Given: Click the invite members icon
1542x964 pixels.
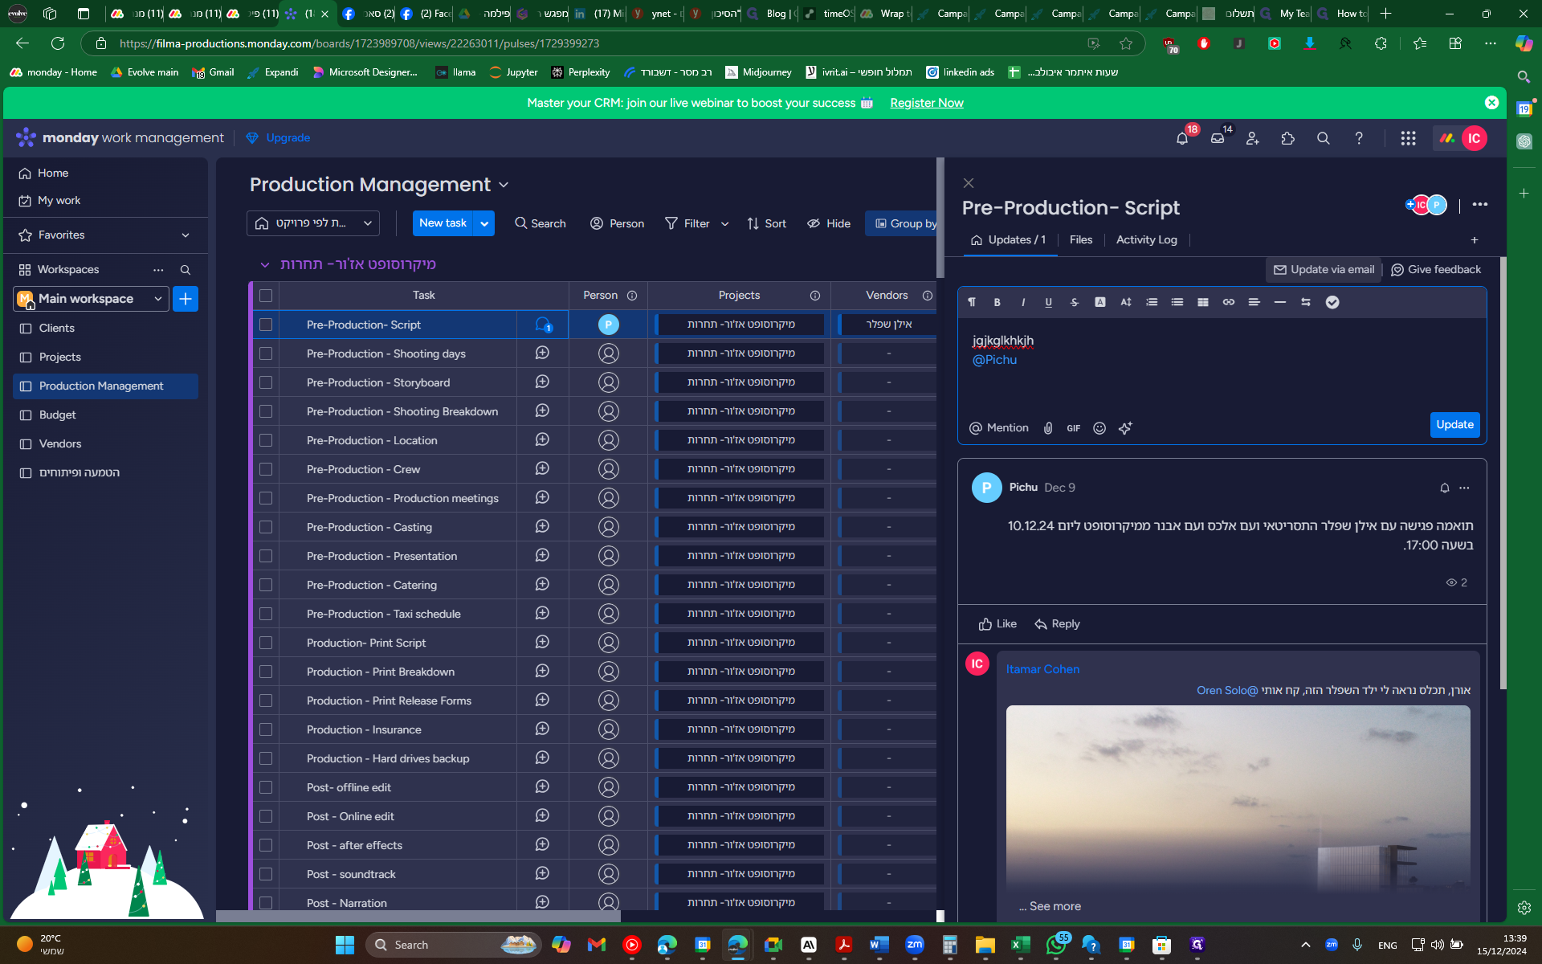Looking at the screenshot, I should [1252, 138].
